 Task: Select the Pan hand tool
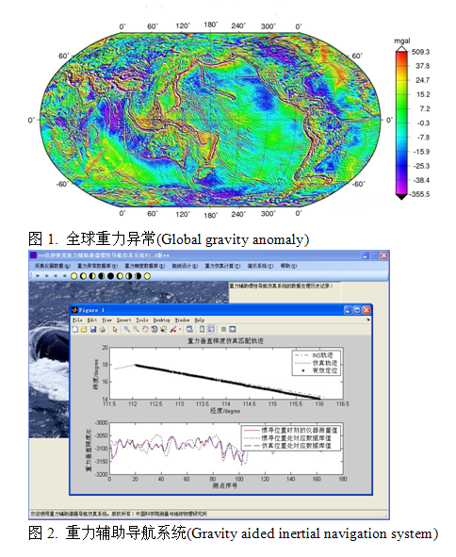click(145, 329)
